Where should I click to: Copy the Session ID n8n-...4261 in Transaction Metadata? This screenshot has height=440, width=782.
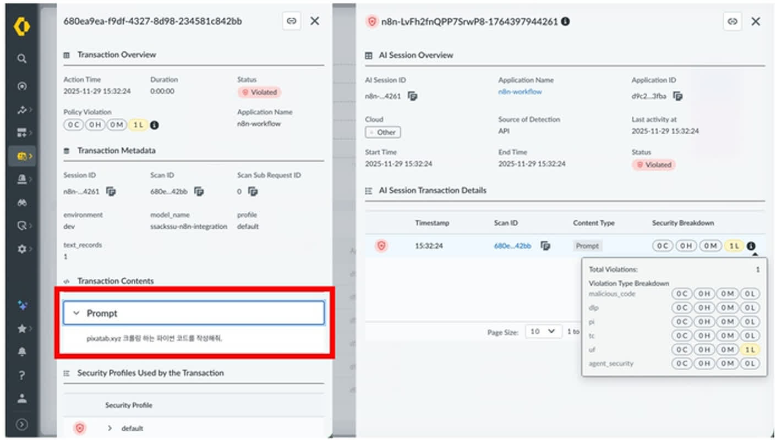[111, 191]
